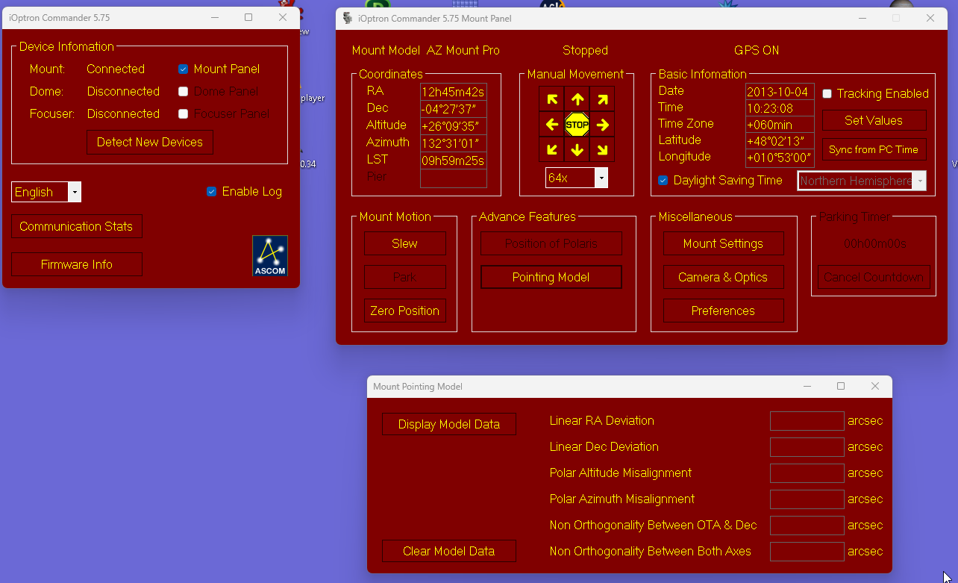Toggle Daylight Saving Time checkbox
958x583 pixels.
point(663,181)
